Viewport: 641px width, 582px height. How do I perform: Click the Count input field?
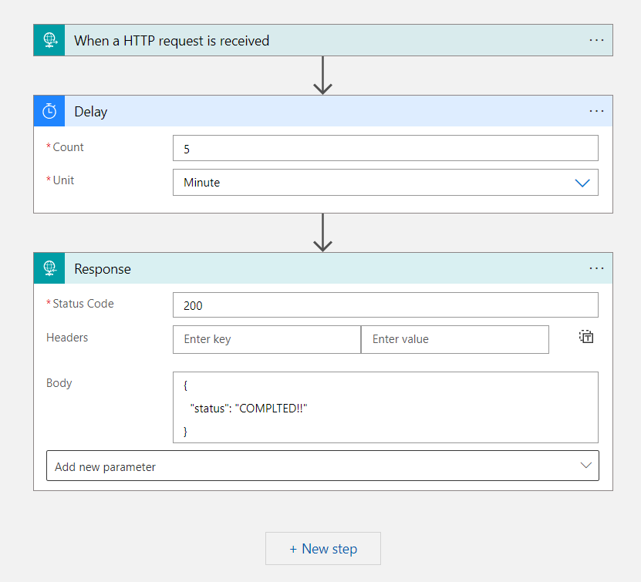(386, 148)
